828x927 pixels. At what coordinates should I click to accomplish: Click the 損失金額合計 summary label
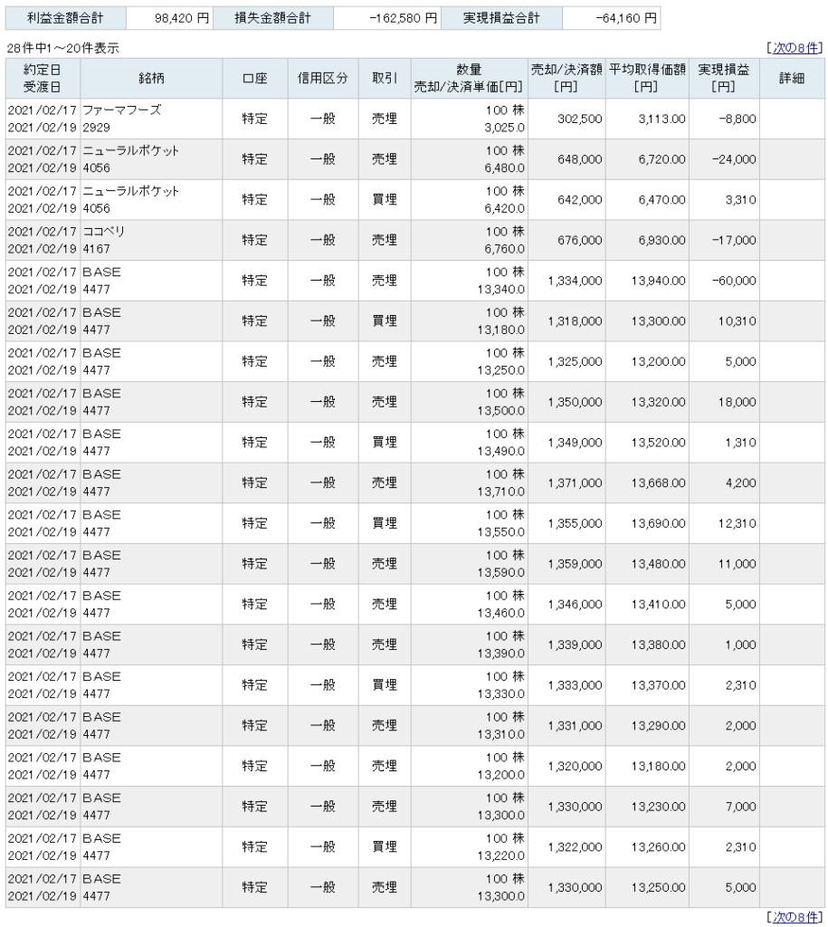coord(273,18)
